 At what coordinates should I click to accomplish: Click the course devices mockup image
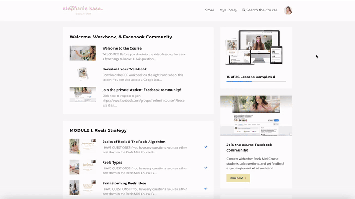pyautogui.click(x=254, y=47)
